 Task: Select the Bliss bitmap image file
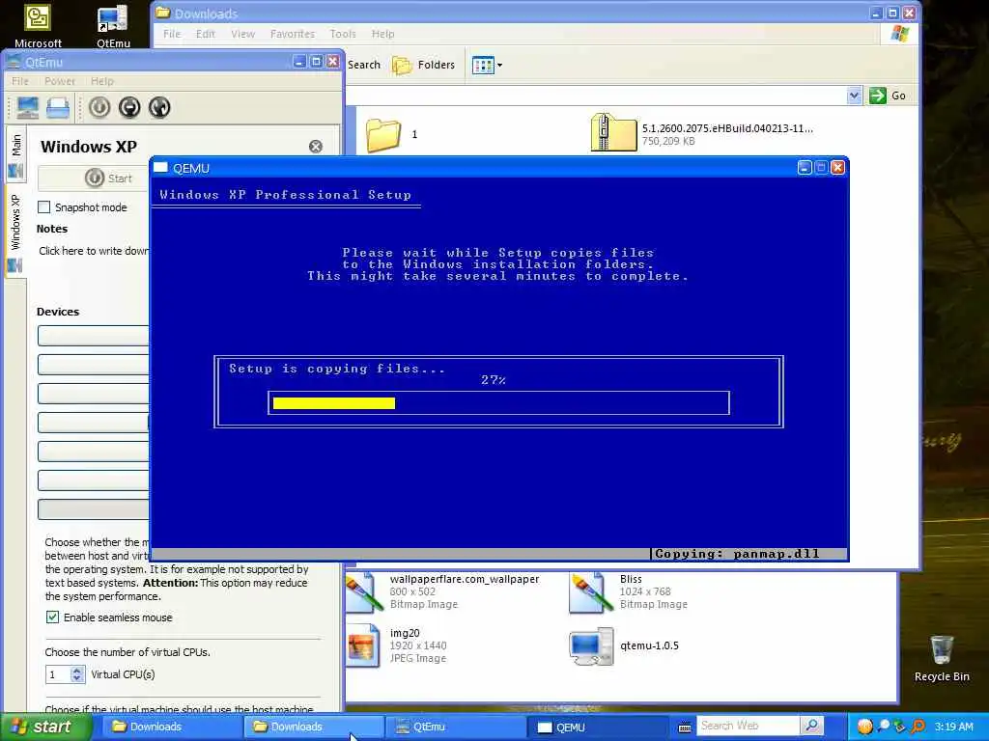(x=628, y=591)
